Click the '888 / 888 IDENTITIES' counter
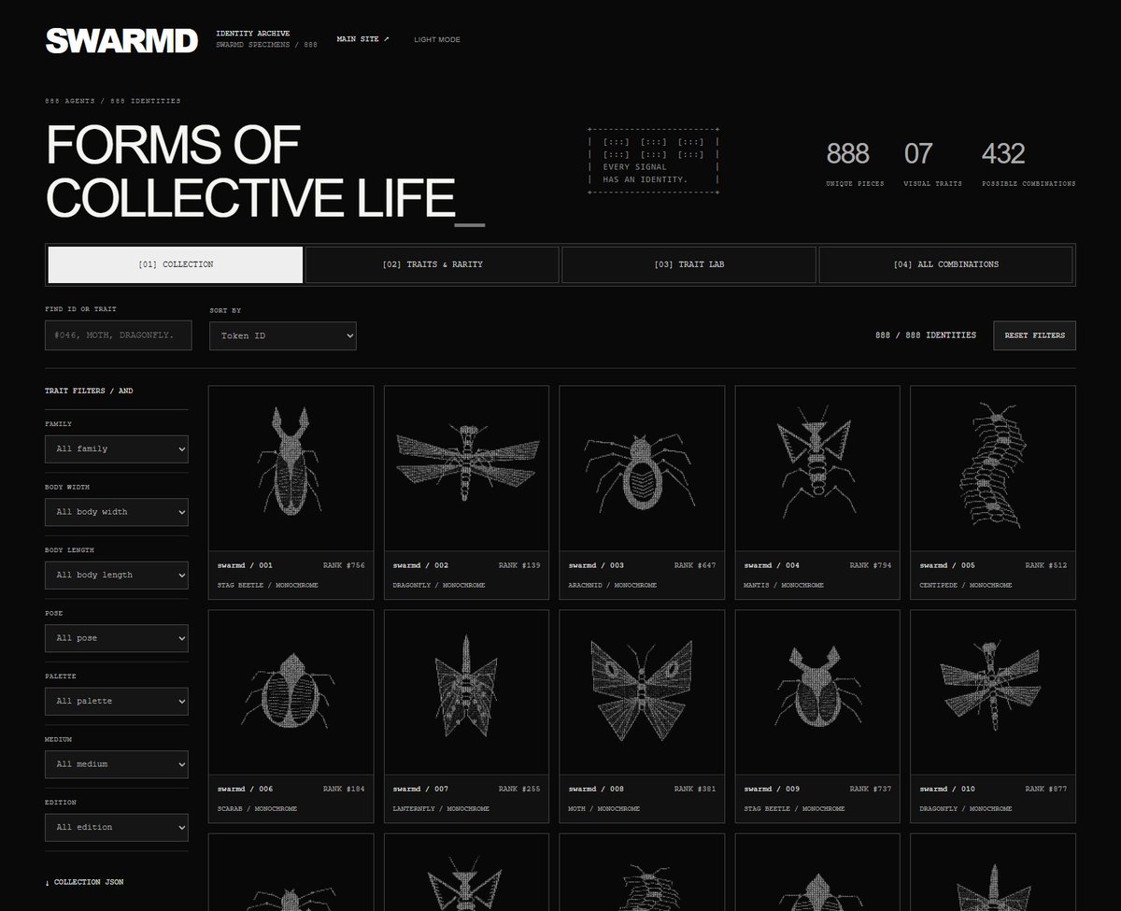 point(926,335)
